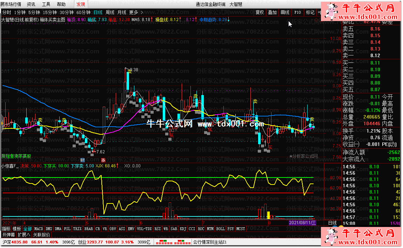Open the 工具 menu

(46, 4)
